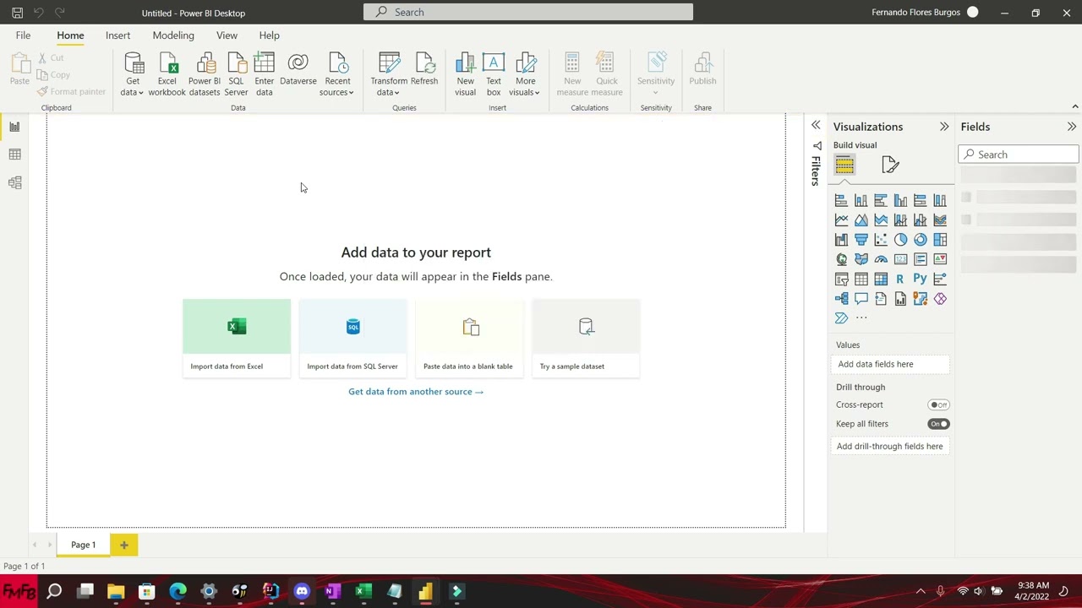Click the Add drill-through fields here well
The width and height of the screenshot is (1082, 608).
pyautogui.click(x=890, y=446)
